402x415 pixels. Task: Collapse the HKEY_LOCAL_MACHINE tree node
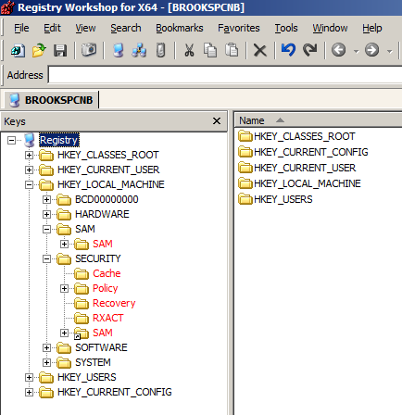pyautogui.click(x=29, y=184)
